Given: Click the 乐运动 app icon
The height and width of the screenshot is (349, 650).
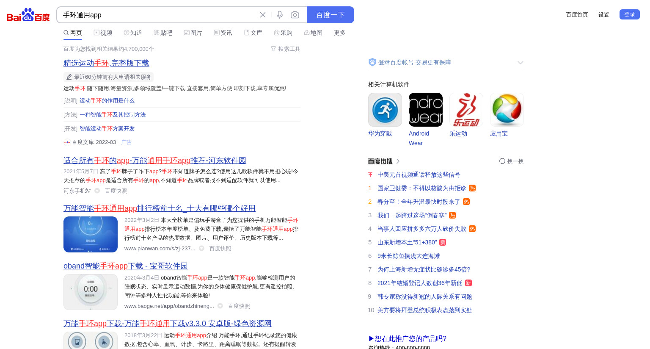Looking at the screenshot, I should tap(466, 110).
